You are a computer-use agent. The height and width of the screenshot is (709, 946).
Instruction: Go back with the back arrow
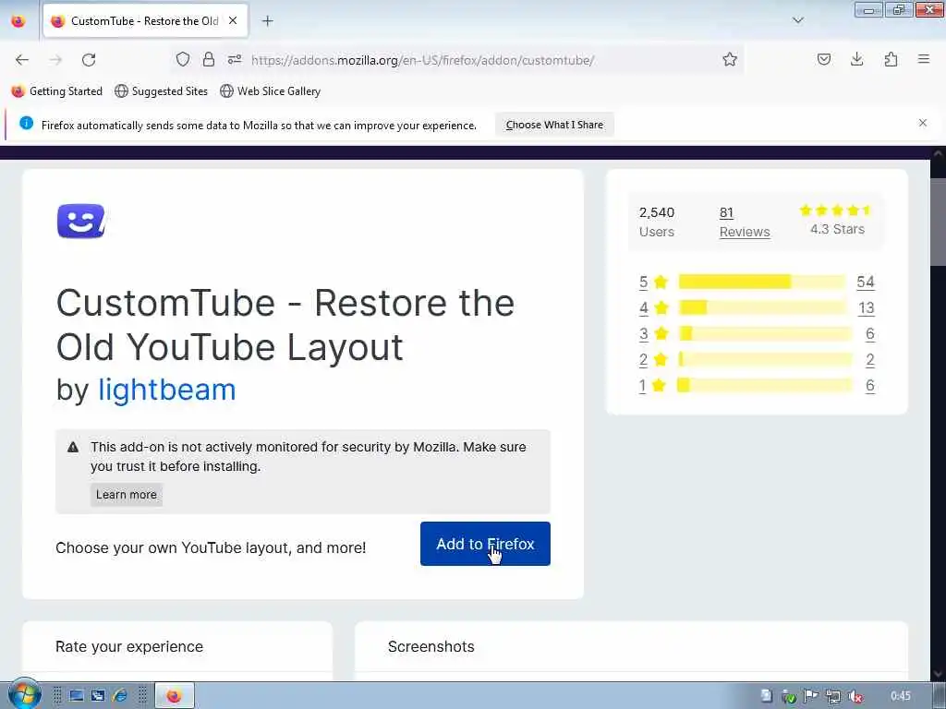point(22,60)
